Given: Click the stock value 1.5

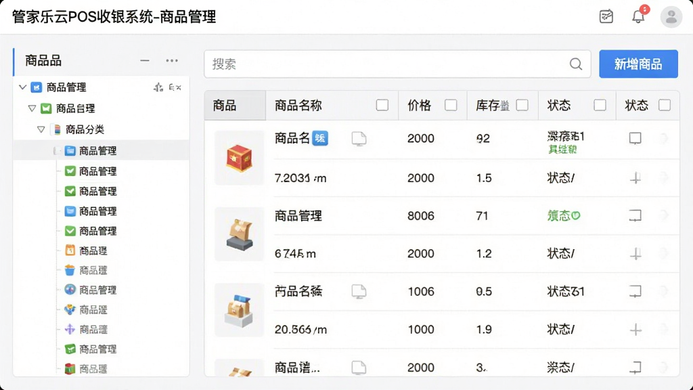Looking at the screenshot, I should pos(483,178).
